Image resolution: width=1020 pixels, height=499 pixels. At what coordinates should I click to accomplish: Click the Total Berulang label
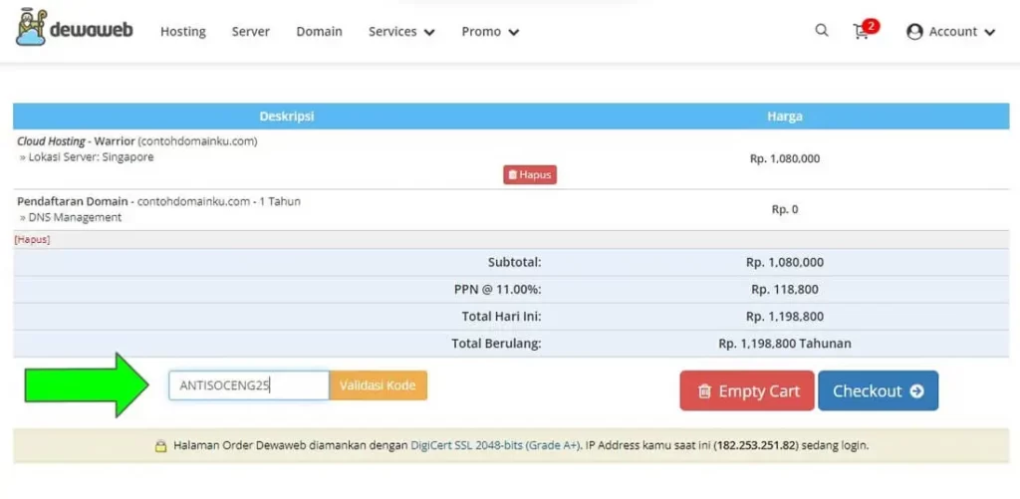pos(496,344)
